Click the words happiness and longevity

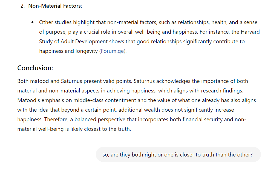(68, 51)
